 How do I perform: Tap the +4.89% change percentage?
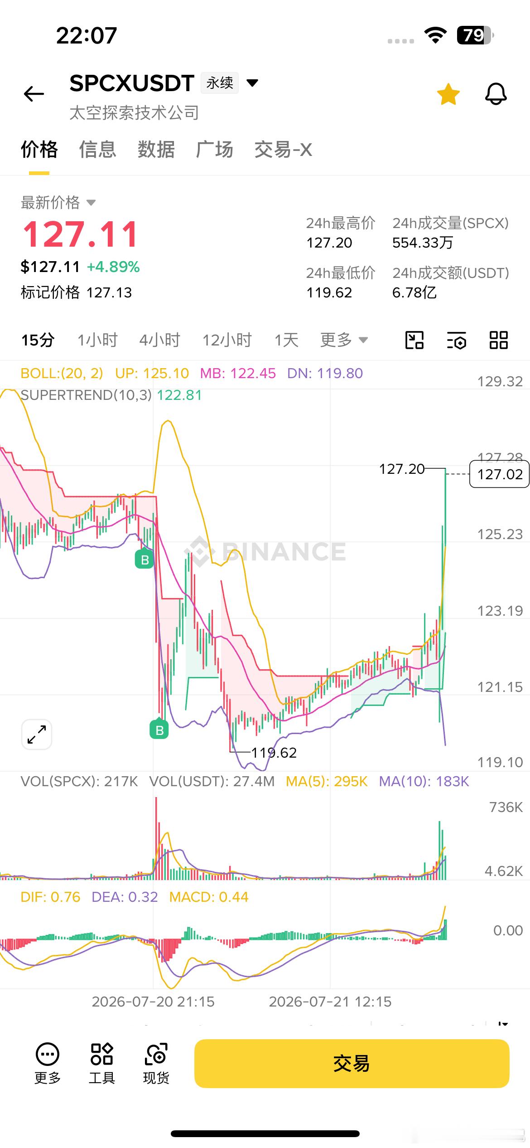pos(113,267)
